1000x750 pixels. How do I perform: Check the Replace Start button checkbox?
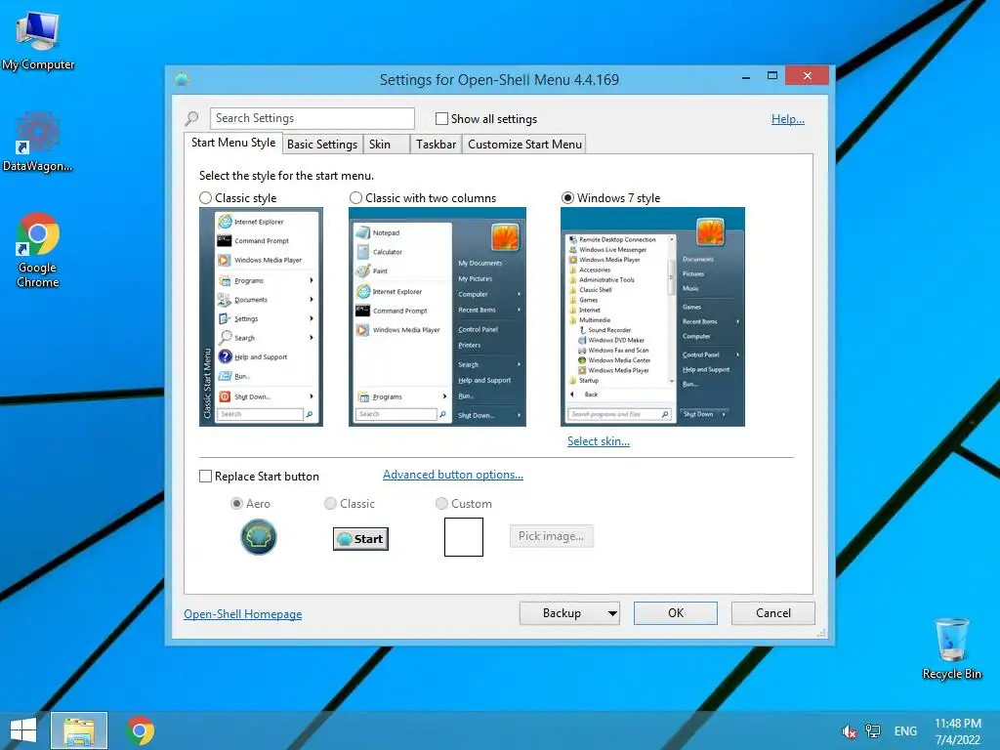(x=205, y=477)
